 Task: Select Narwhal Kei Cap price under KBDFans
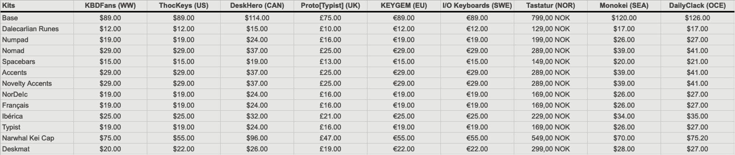pyautogui.click(x=110, y=138)
